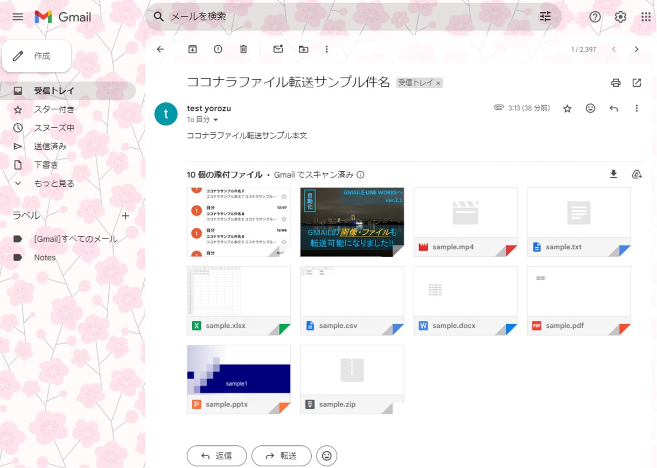Add a new label with plus
Screen dimensions: 657x468
125,216
